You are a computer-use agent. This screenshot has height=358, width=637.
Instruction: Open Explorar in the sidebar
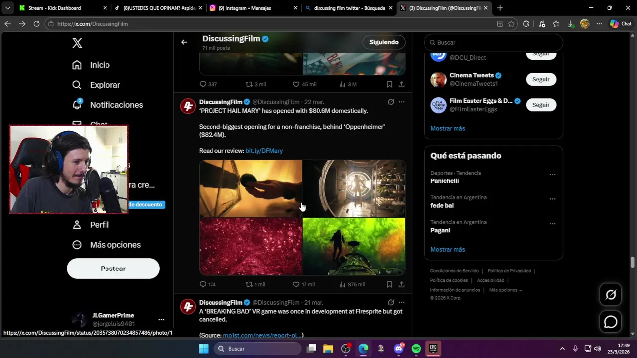96,85
